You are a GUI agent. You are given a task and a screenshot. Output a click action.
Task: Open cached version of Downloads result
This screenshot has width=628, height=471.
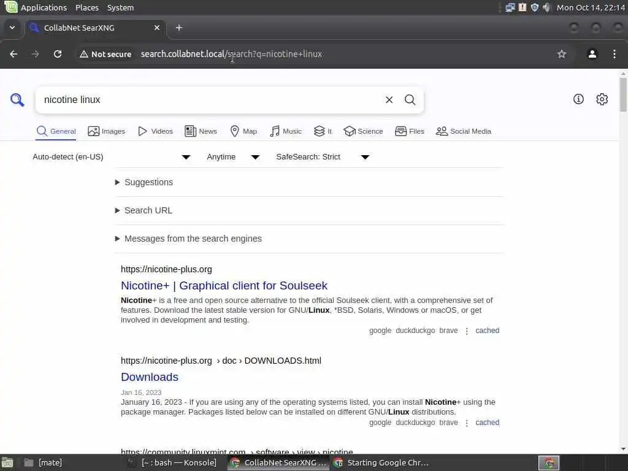tap(487, 423)
